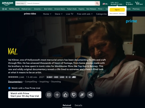Expand the Groceries dropdown
This screenshot has width=145, height=108.
point(38,9)
